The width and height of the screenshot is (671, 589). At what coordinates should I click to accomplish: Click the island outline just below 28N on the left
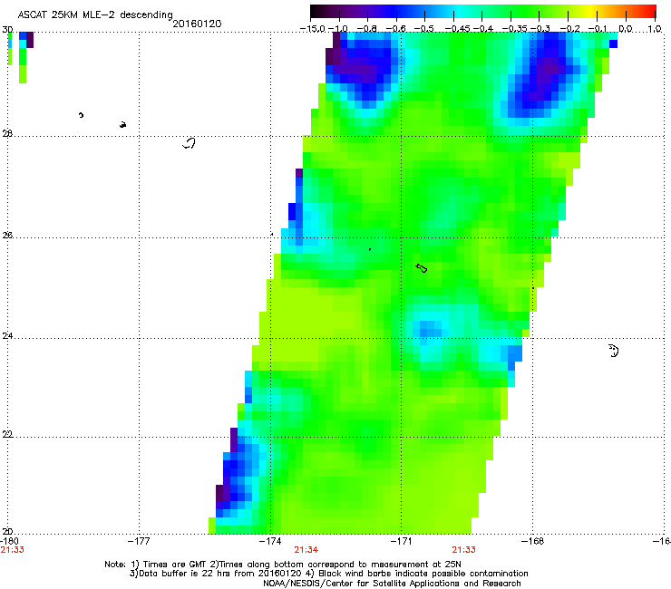[x=190, y=143]
